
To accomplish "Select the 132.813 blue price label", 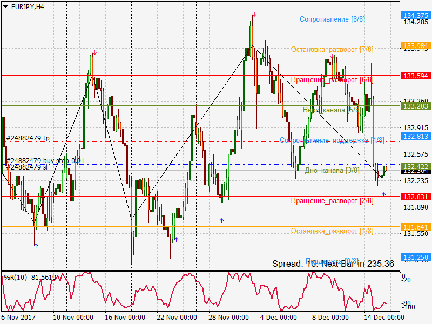I will point(416,136).
